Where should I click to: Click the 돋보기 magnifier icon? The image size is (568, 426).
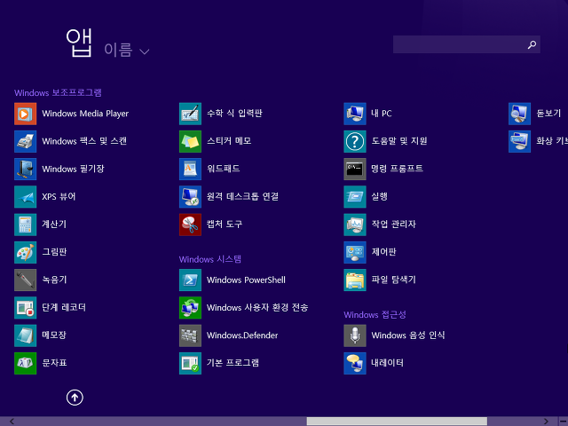click(519, 114)
